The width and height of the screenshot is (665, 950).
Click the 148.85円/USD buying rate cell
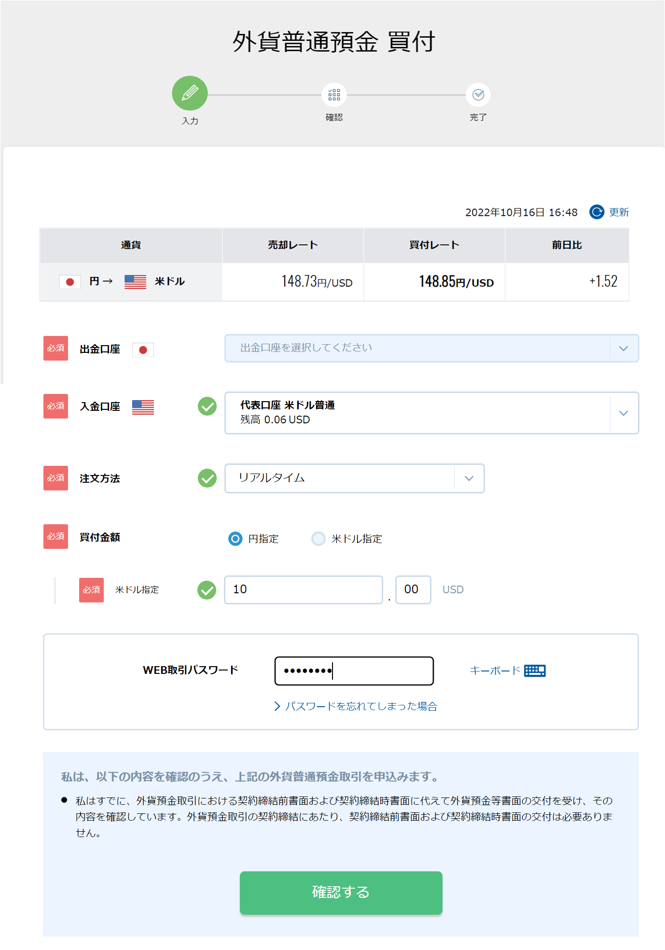click(x=434, y=281)
